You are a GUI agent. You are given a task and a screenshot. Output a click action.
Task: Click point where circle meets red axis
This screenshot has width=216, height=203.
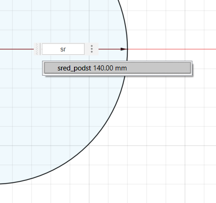[128, 49]
